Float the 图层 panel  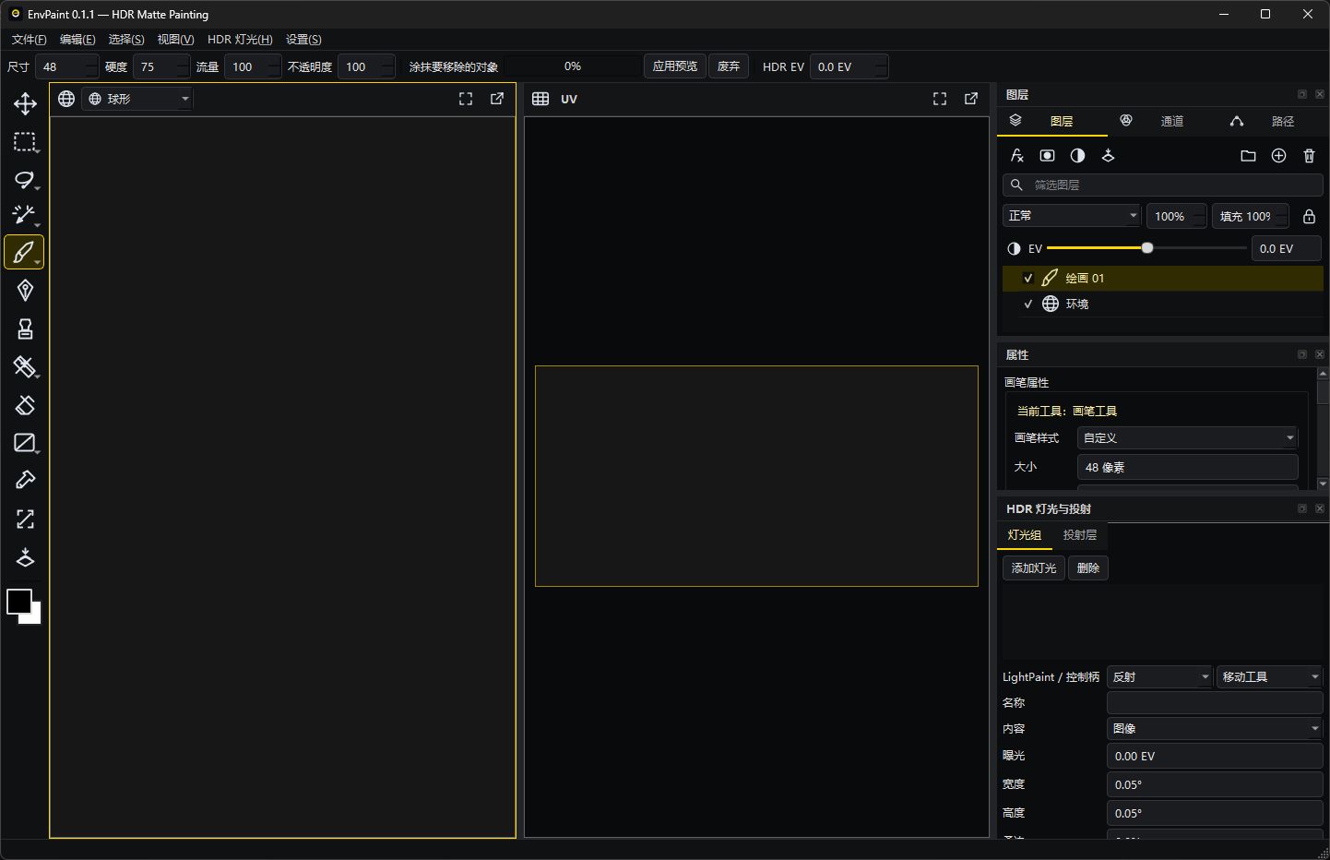1302,94
